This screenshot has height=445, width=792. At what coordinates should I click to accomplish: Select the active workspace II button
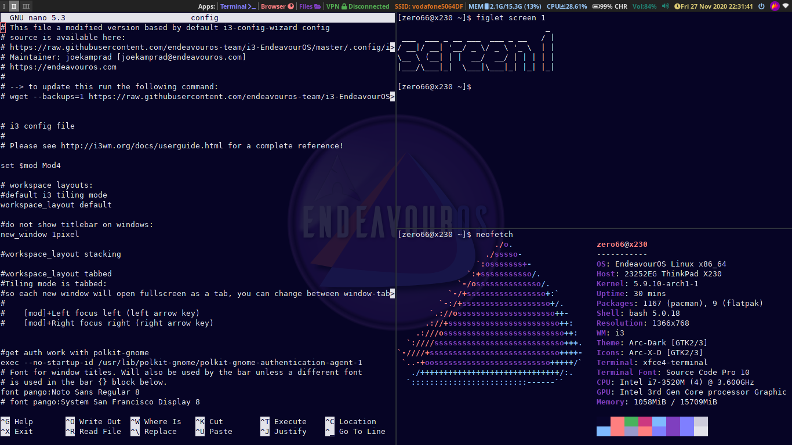pyautogui.click(x=14, y=6)
